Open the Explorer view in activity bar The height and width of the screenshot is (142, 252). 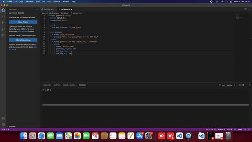3,10
